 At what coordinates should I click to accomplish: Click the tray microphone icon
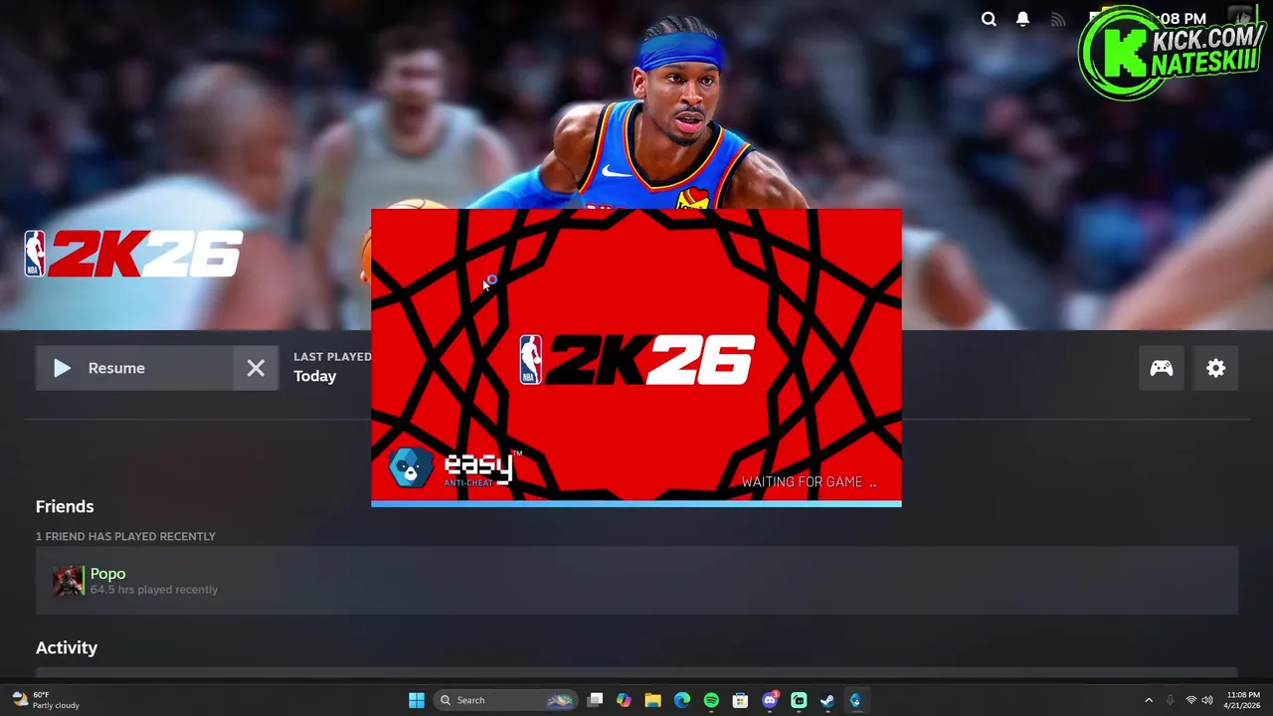click(x=1171, y=700)
